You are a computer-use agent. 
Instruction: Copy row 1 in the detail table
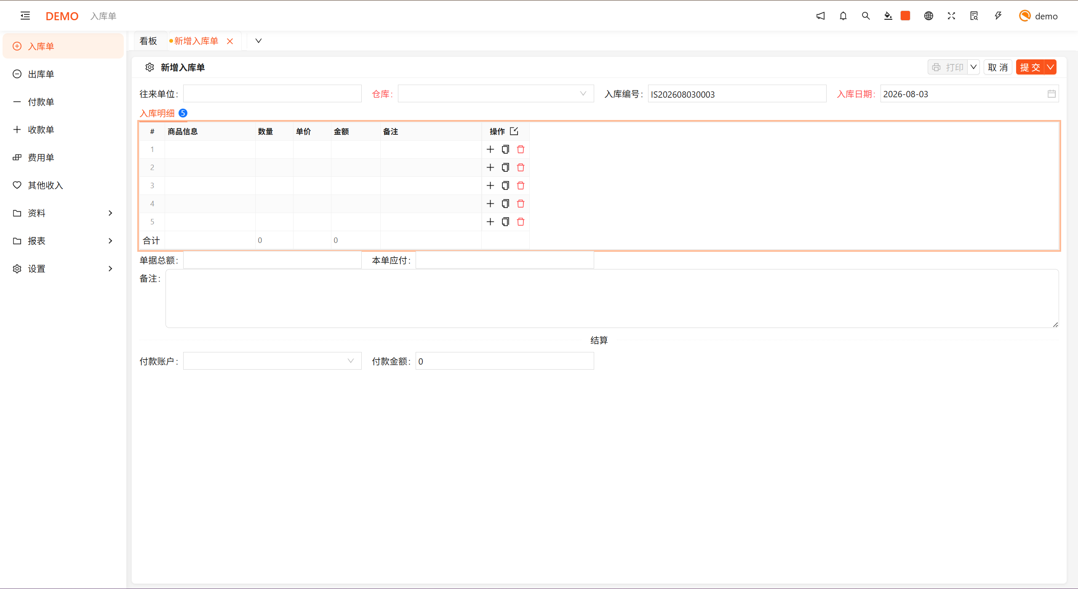click(505, 149)
